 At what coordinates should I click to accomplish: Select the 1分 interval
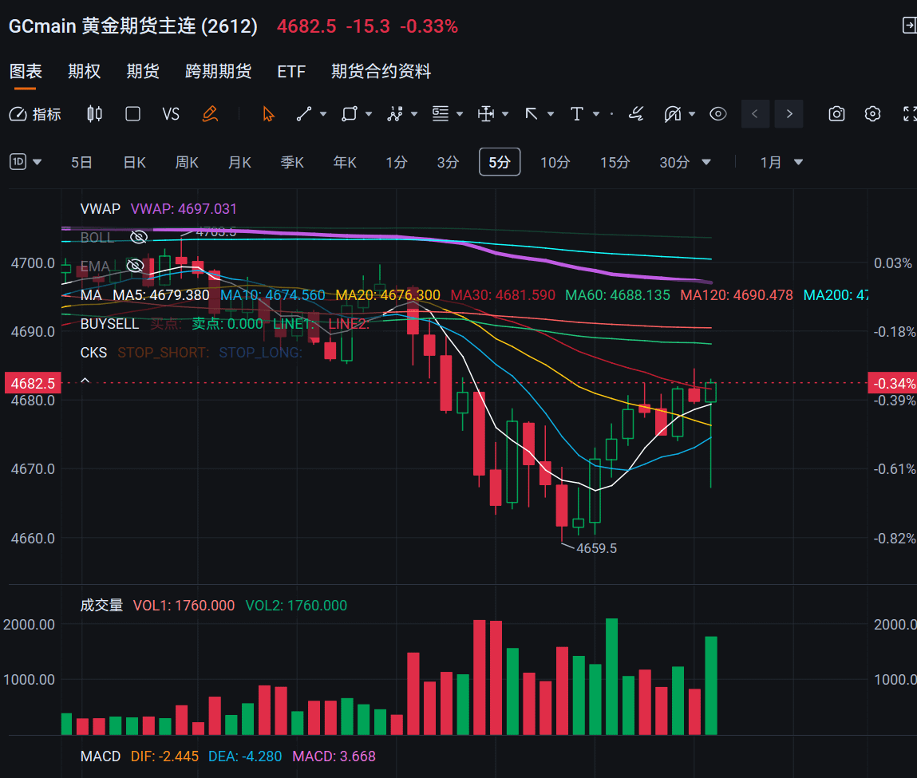[397, 163]
